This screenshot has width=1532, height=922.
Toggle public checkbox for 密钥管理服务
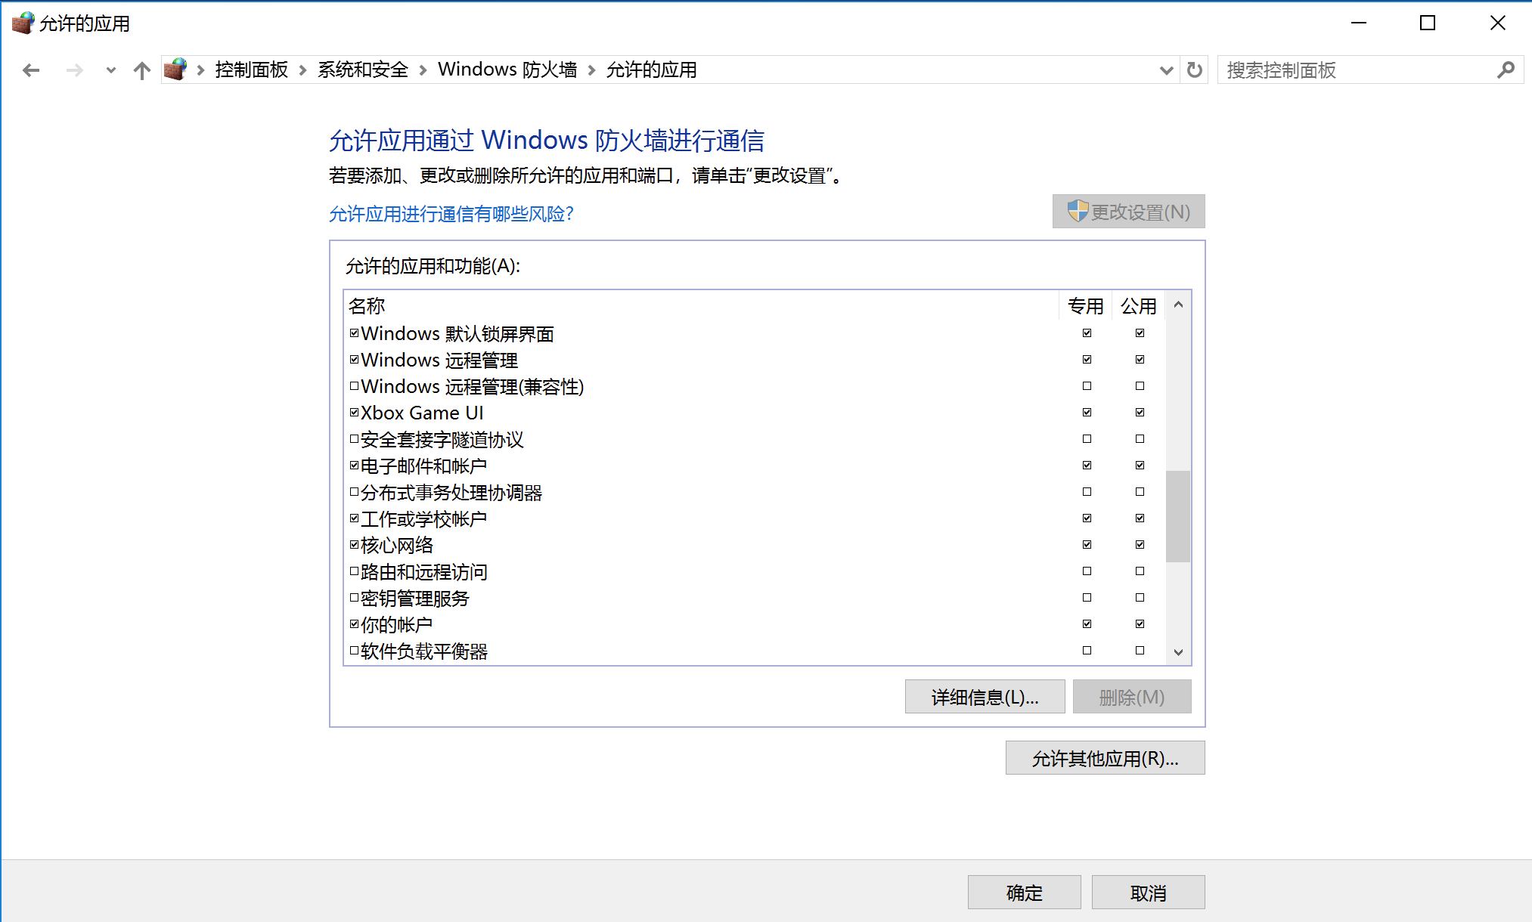click(x=1140, y=597)
